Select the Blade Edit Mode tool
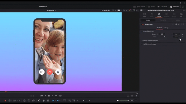The height and width of the screenshot is (104, 186). pos(14,100)
